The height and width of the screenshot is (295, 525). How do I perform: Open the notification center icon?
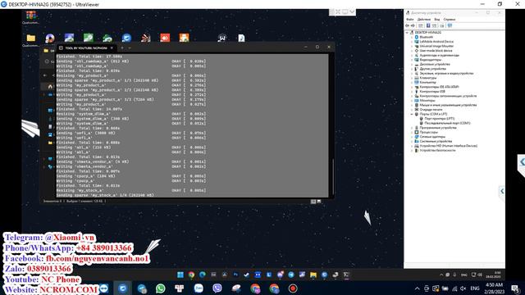[x=516, y=288]
